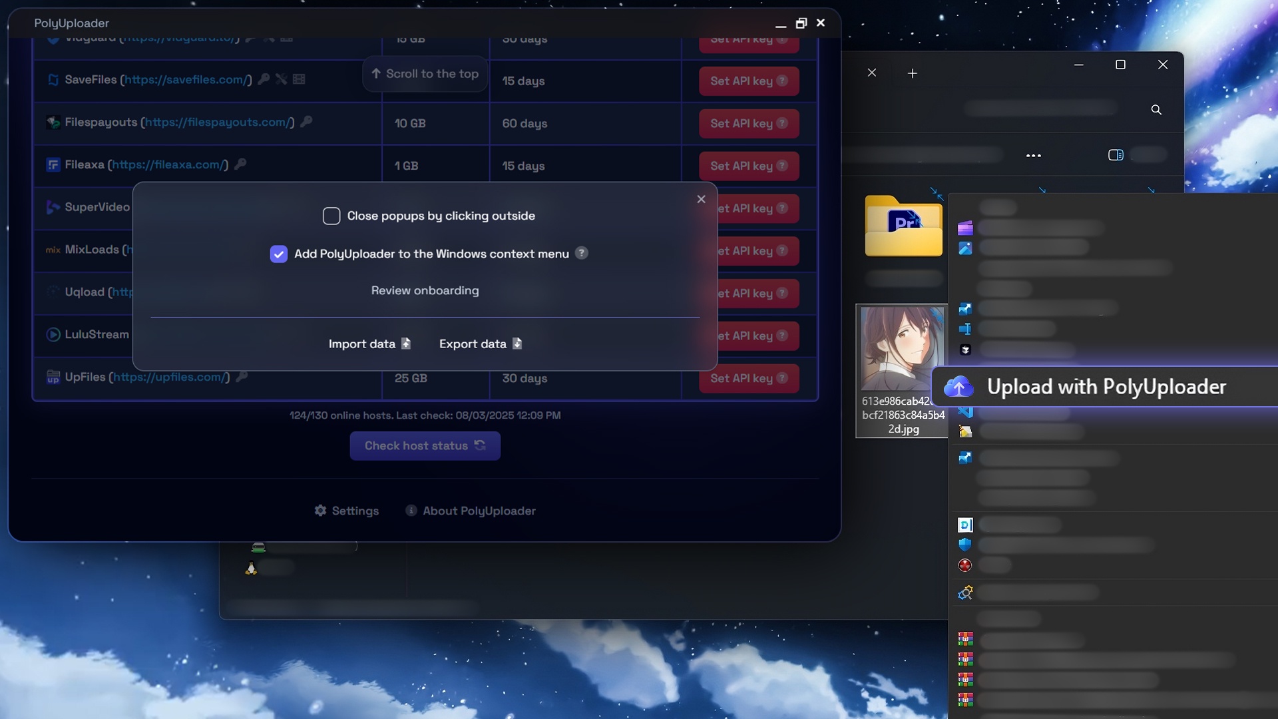Select Upload with PolyUploader context menu entry
Image resolution: width=1278 pixels, height=719 pixels.
(1105, 386)
